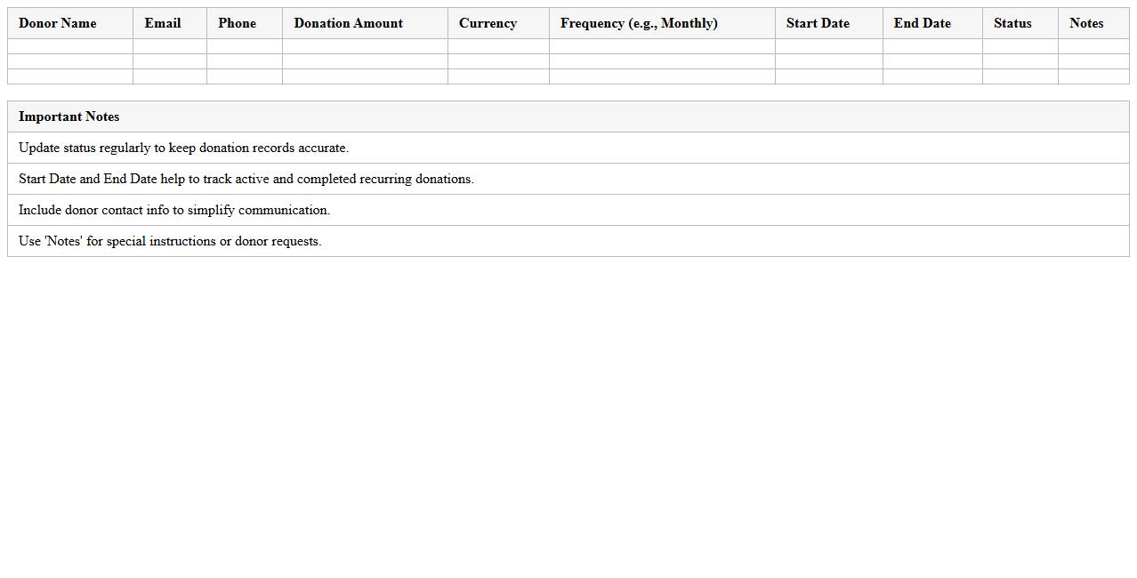Select the Email column header
Viewport: 1137px width, 578px height.
coord(163,23)
